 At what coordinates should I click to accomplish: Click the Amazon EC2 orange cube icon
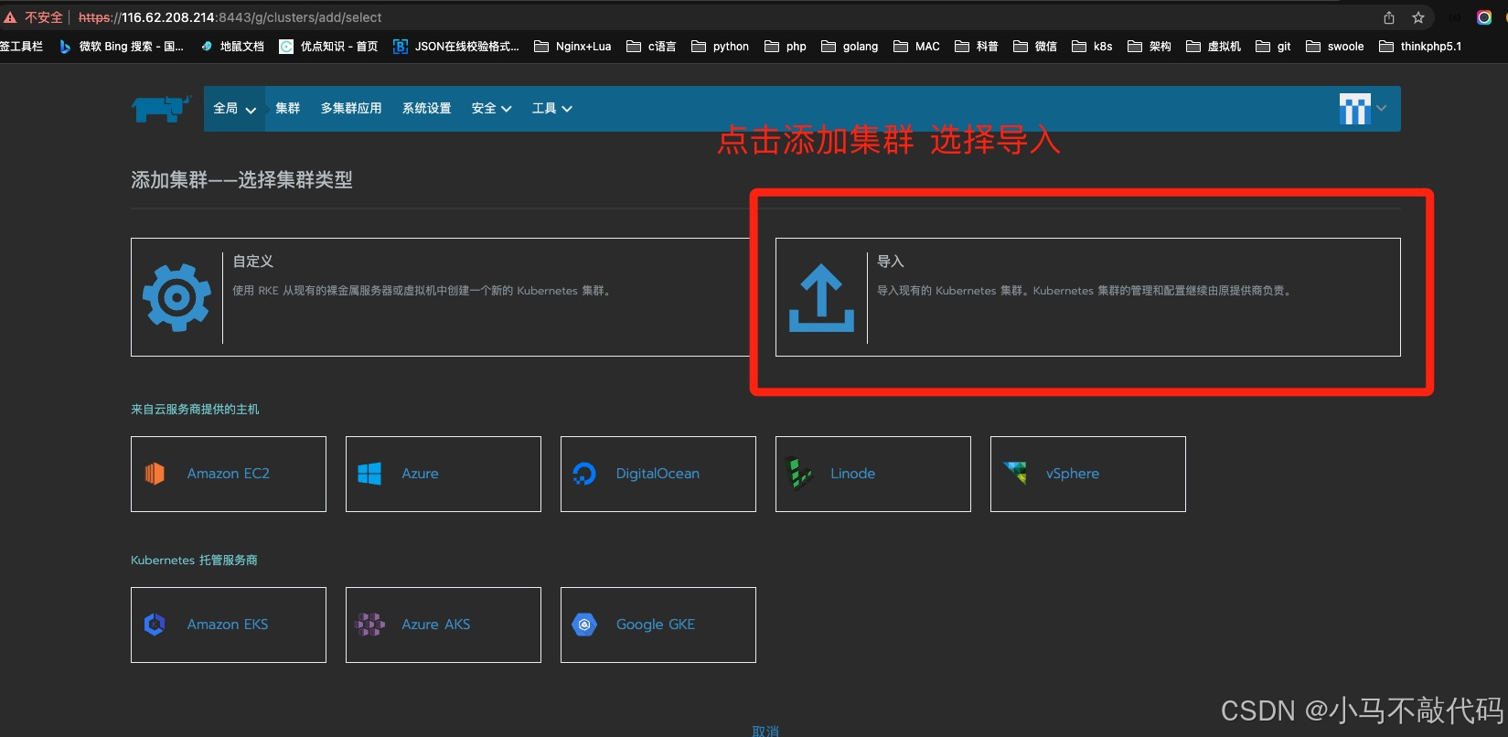pos(155,474)
